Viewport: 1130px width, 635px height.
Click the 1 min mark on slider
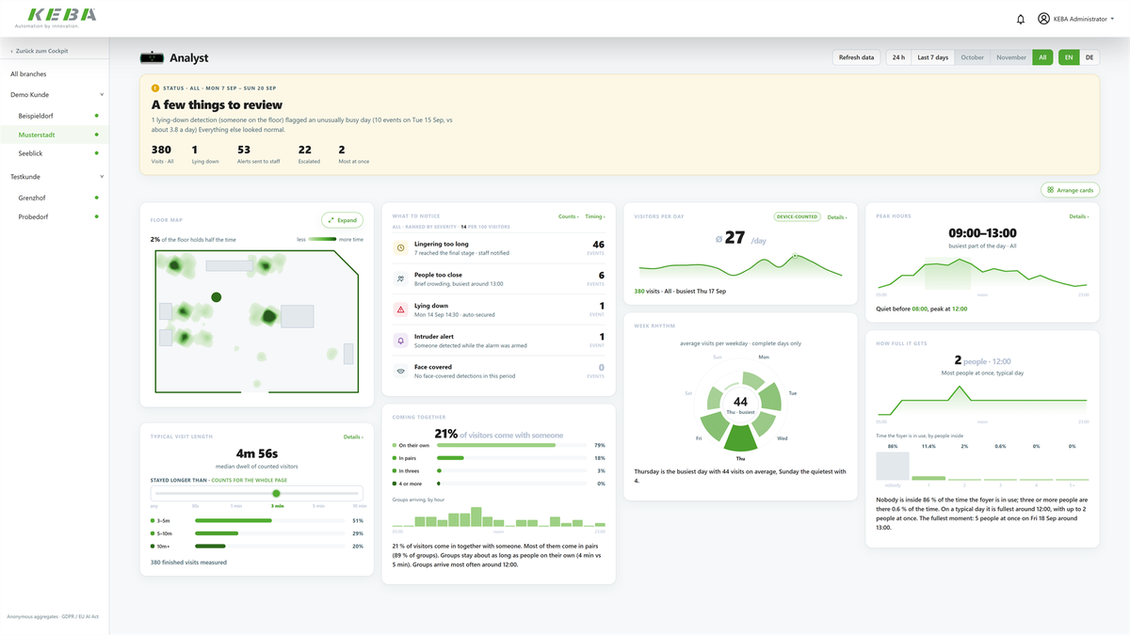236,506
